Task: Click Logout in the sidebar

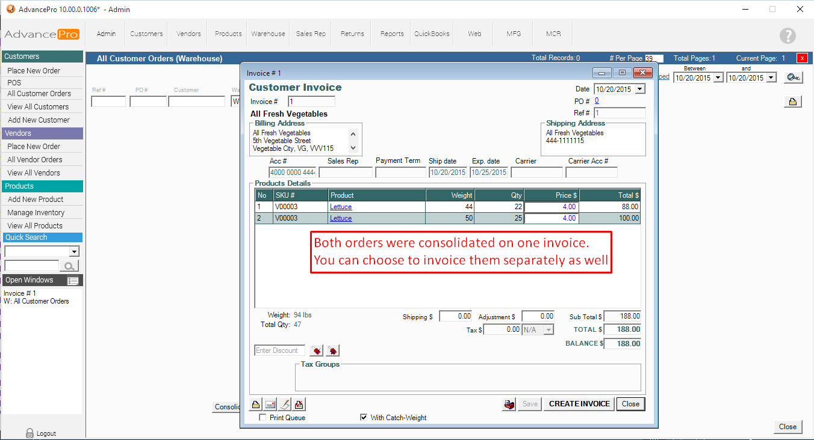Action: coord(46,433)
